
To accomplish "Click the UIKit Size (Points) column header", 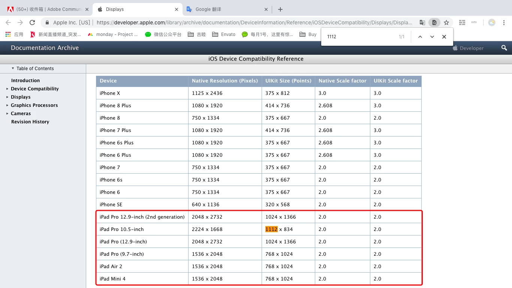I will (288, 81).
